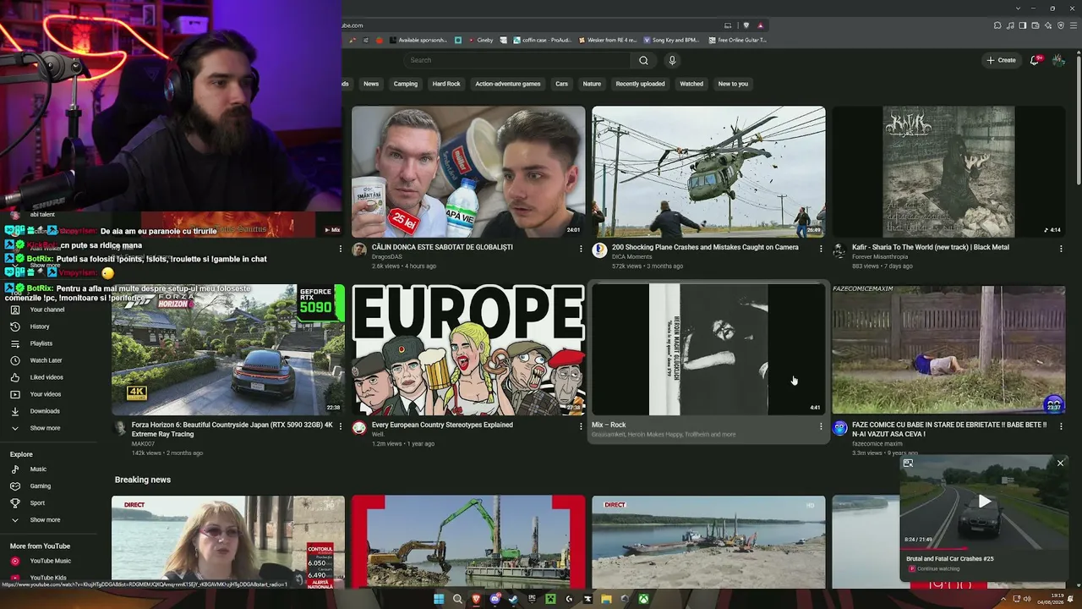Open the Forza Horizon 6 video thumbnail

pos(228,349)
